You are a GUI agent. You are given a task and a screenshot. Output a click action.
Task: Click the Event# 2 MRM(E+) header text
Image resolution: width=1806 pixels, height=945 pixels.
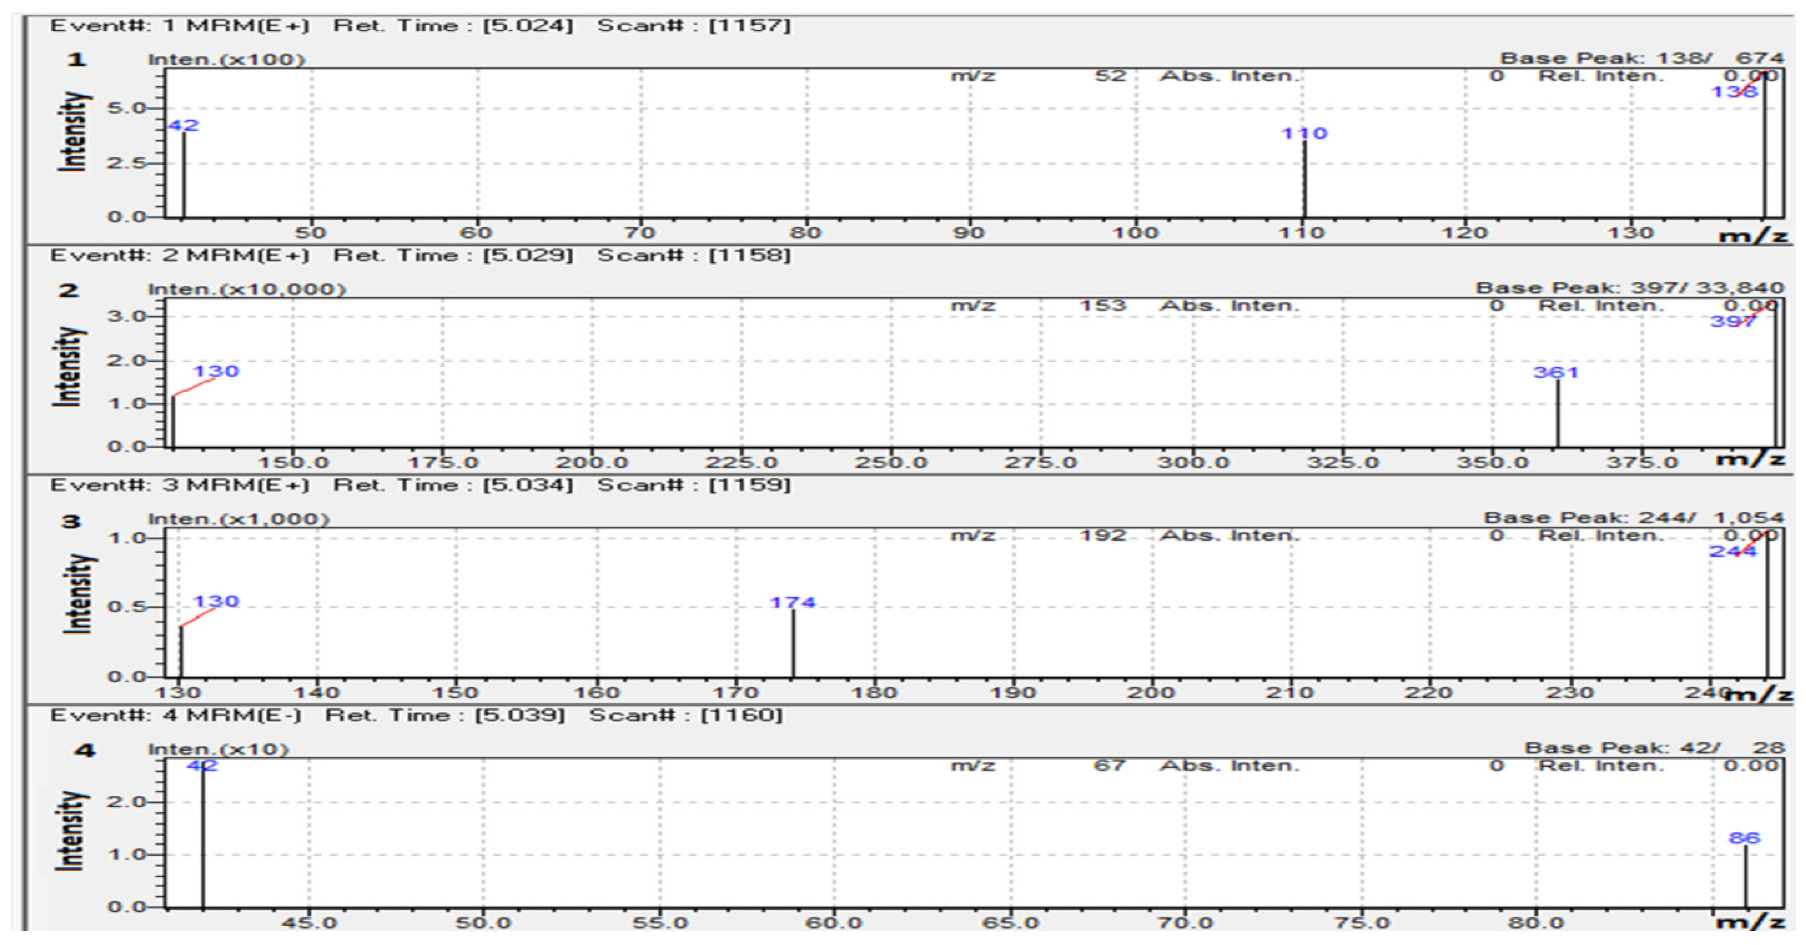coord(179,255)
